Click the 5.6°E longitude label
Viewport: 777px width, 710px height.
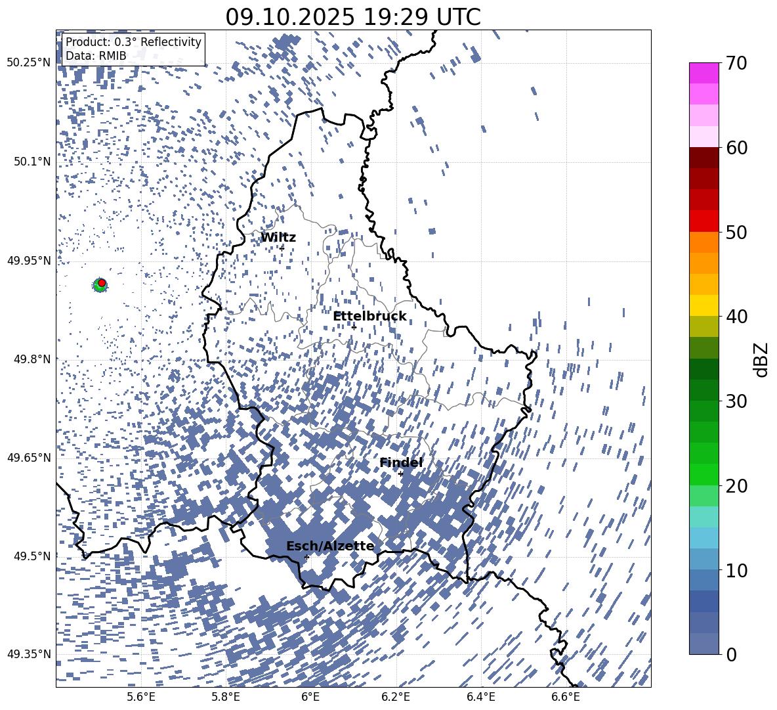141,697
